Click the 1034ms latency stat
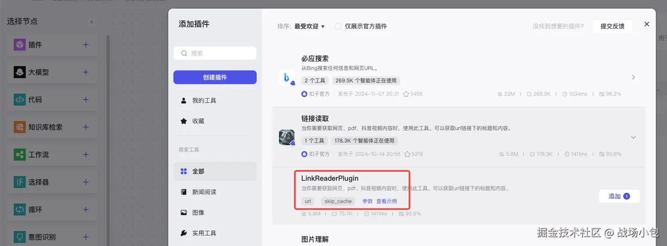 pyautogui.click(x=574, y=94)
